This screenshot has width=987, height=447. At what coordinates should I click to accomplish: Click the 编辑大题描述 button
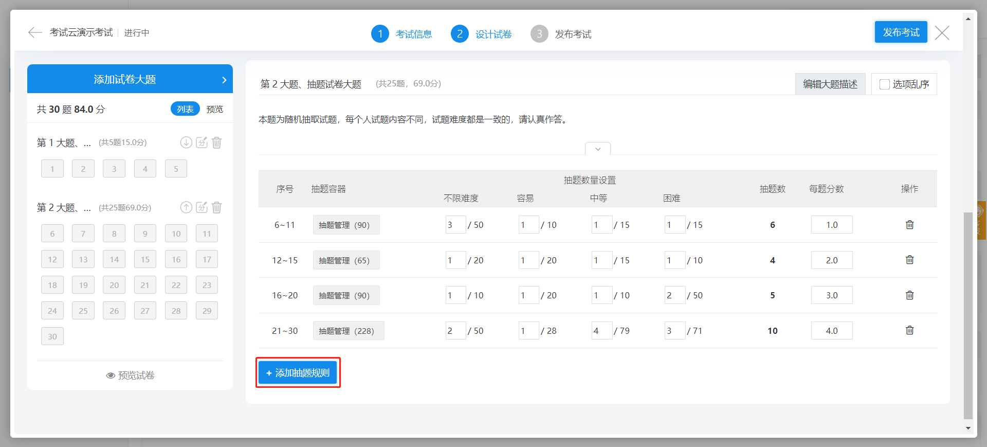pyautogui.click(x=830, y=84)
